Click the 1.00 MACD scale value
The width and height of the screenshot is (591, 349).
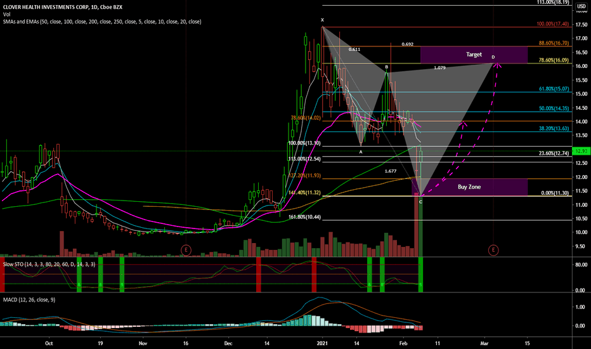581,307
